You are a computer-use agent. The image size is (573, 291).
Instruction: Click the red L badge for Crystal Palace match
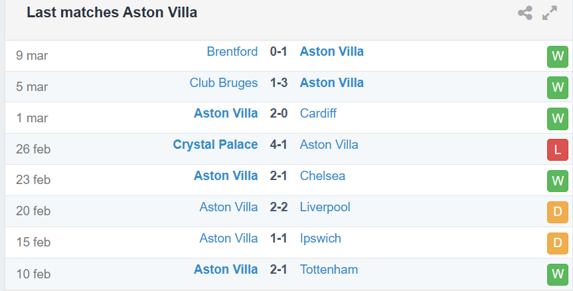coord(557,150)
